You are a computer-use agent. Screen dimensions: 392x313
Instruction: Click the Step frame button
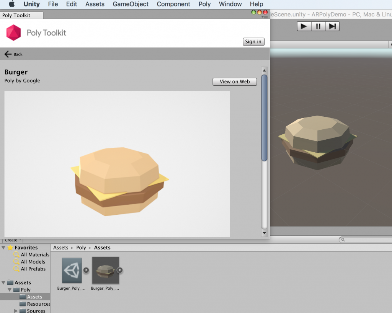[x=332, y=26]
